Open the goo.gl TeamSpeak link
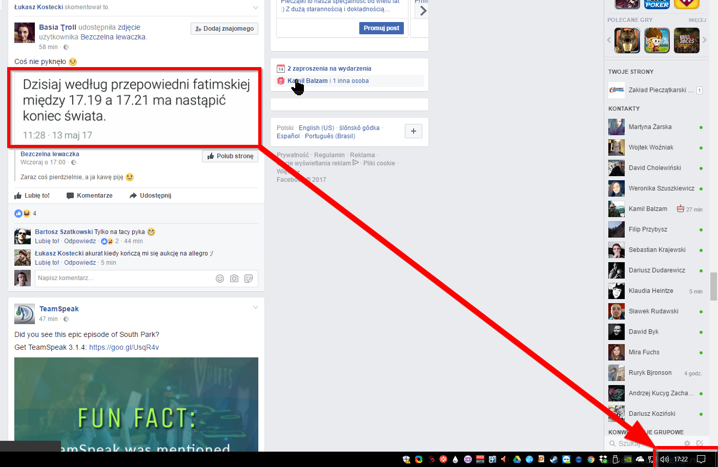The image size is (718, 467). 124,347
